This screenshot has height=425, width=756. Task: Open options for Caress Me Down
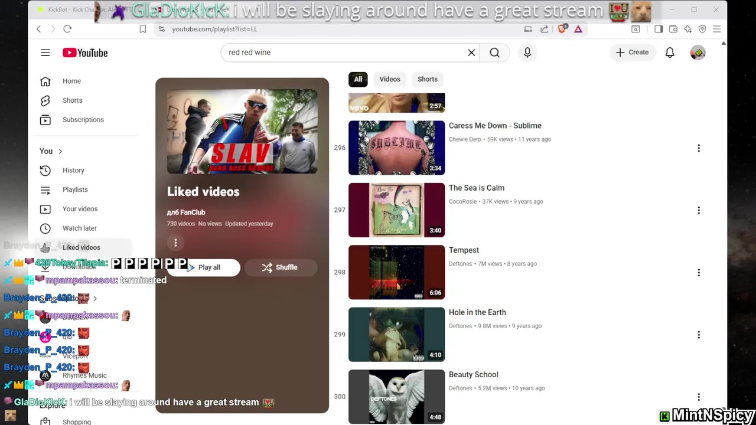[x=699, y=148]
